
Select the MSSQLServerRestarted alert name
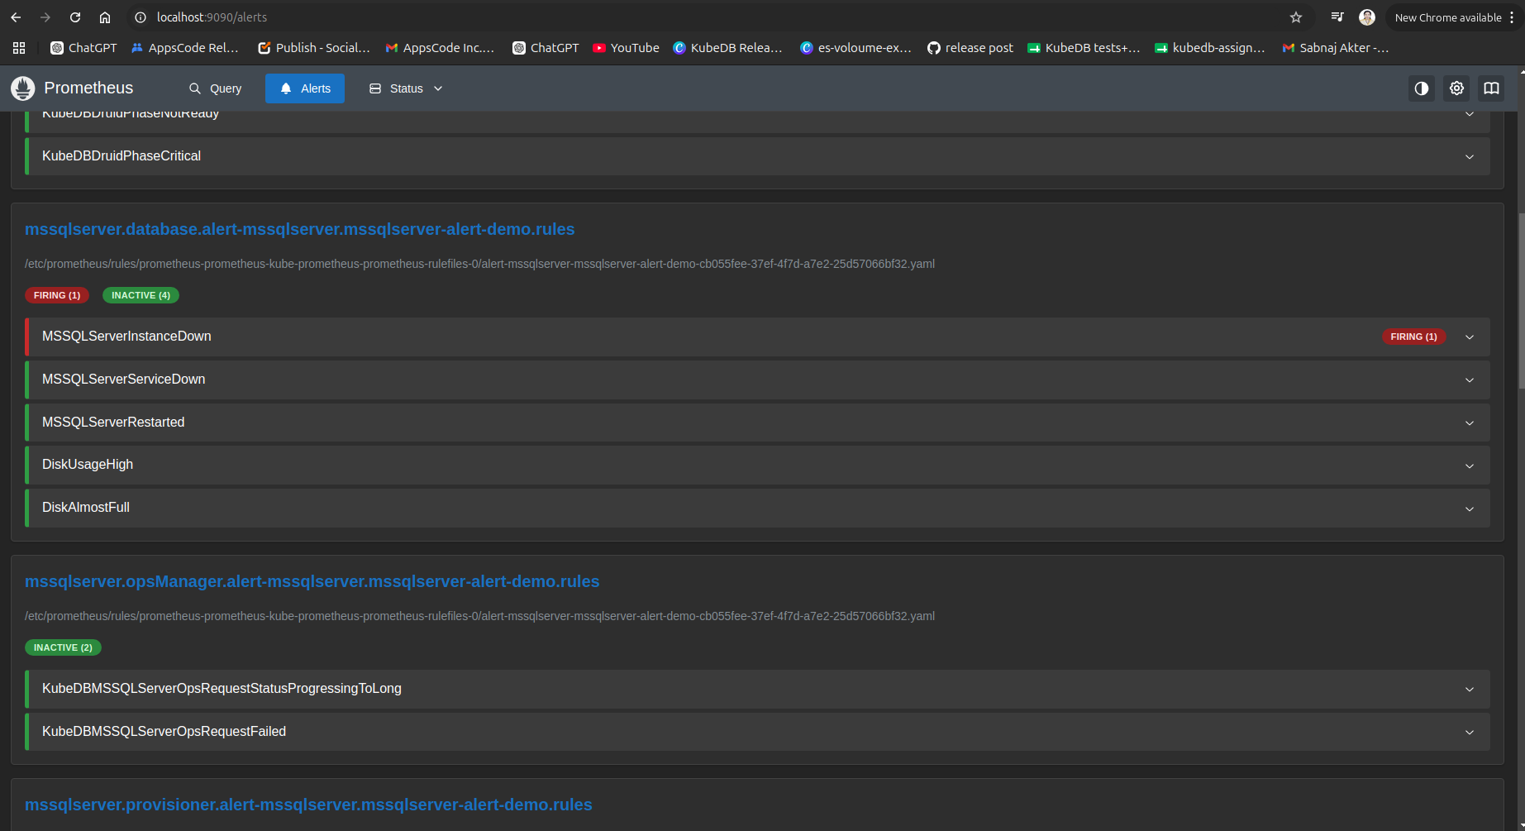(113, 423)
